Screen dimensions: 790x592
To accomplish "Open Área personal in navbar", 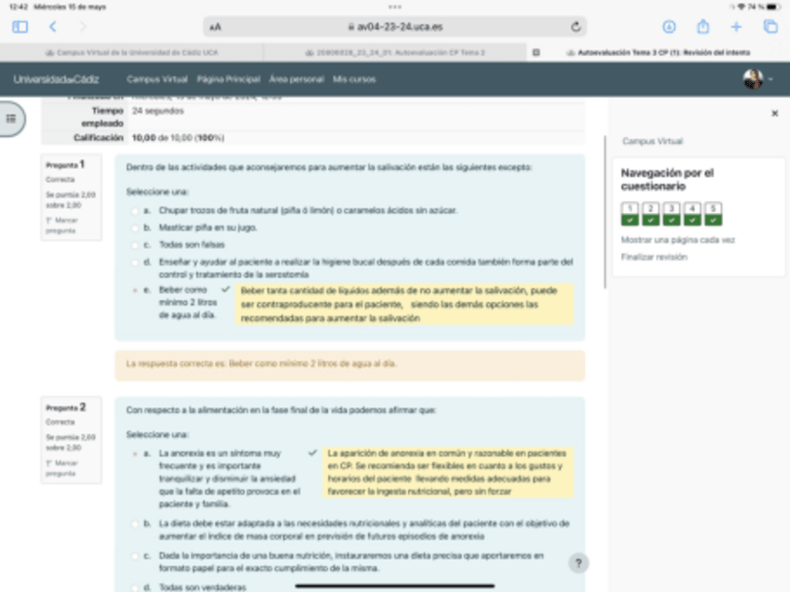I will [296, 79].
